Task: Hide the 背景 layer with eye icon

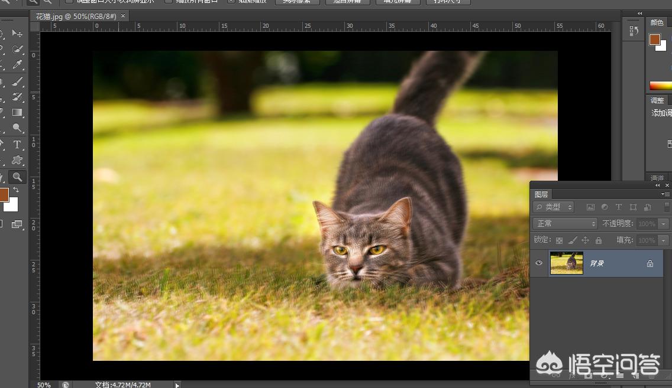Action: point(538,263)
